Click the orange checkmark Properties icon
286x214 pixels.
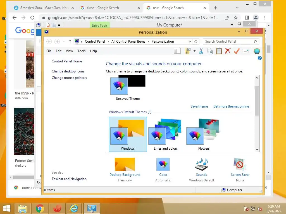[236, 51]
